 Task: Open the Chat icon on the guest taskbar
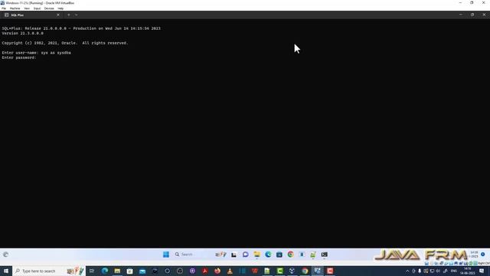[x=245, y=255]
